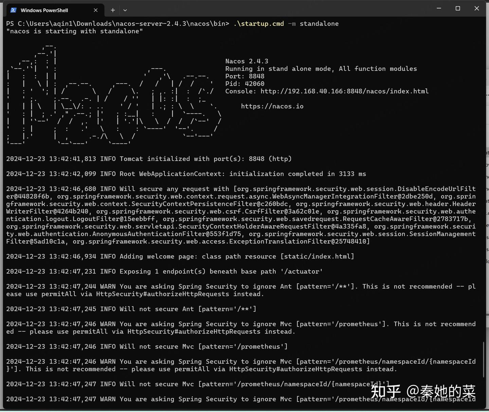Minimize the terminal window
This screenshot has width=489, height=412.
click(439, 8)
